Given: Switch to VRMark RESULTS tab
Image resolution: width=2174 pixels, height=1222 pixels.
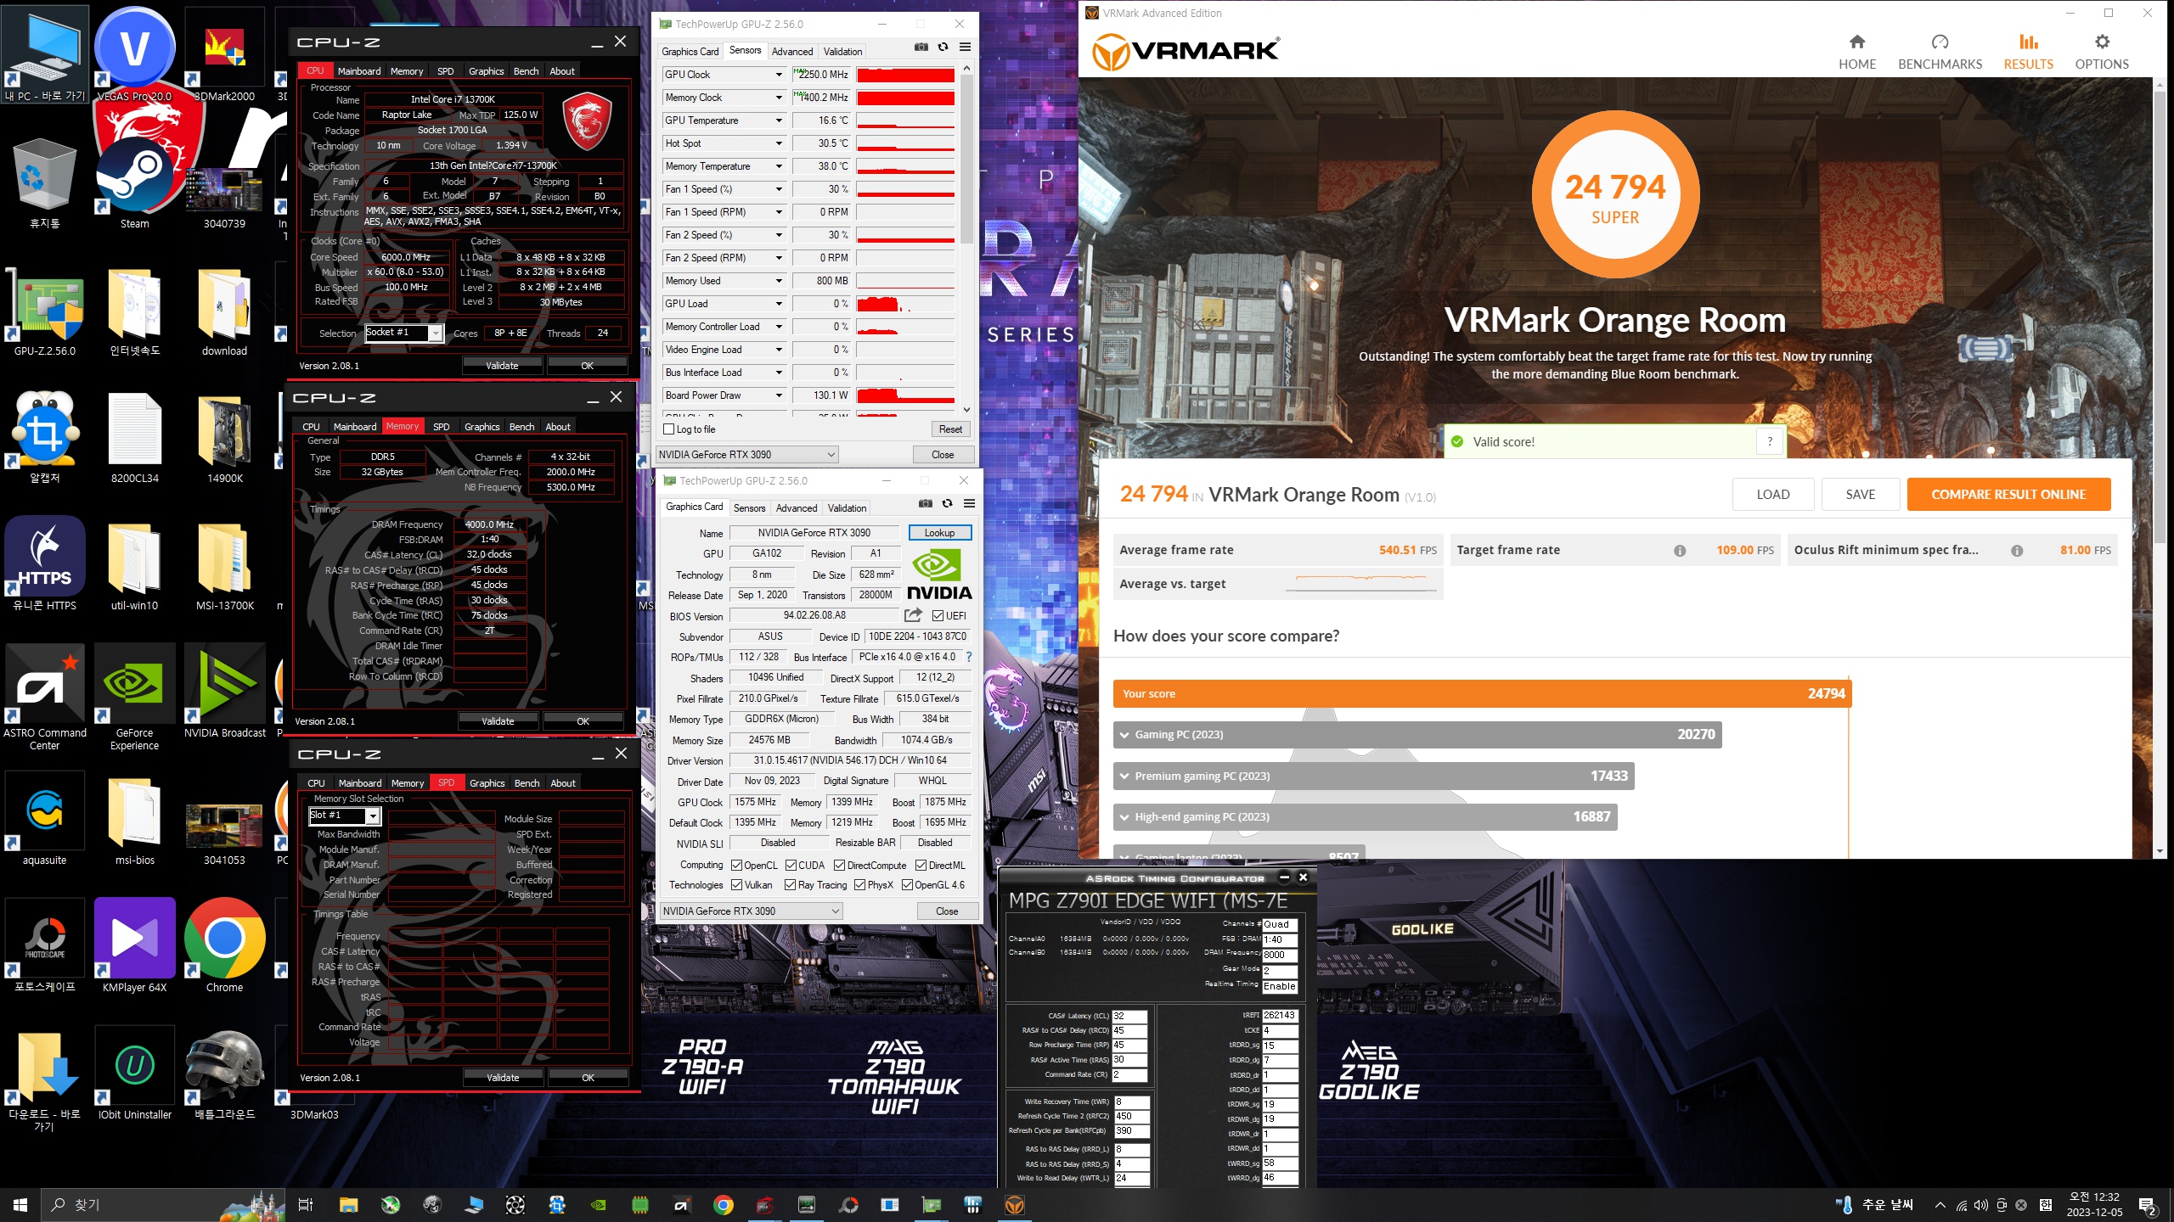Looking at the screenshot, I should coord(2028,52).
